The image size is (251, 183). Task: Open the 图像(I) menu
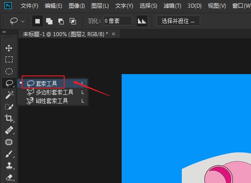pyautogui.click(x=77, y=6)
